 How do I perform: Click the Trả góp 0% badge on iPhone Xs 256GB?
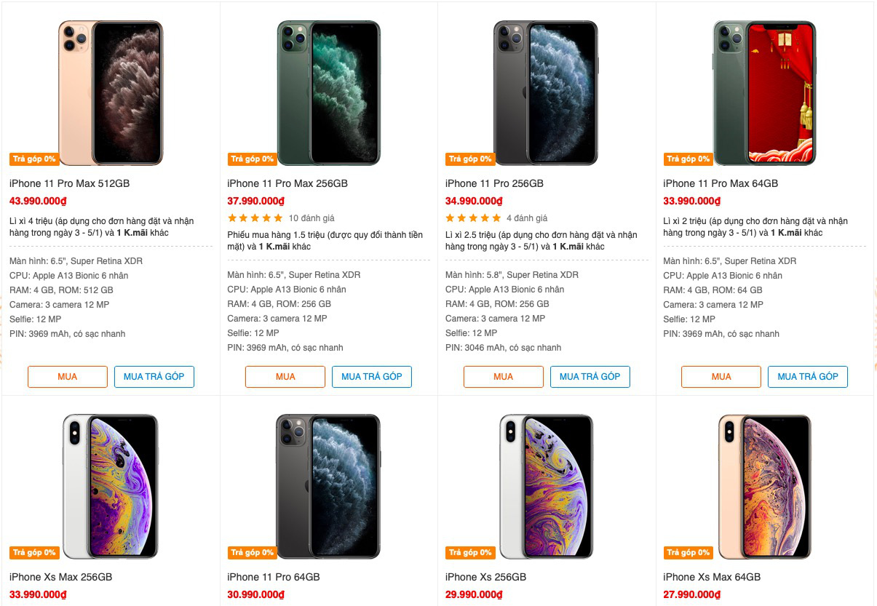click(470, 552)
